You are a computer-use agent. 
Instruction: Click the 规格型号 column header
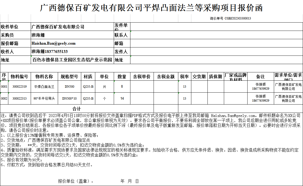(x=70, y=77)
